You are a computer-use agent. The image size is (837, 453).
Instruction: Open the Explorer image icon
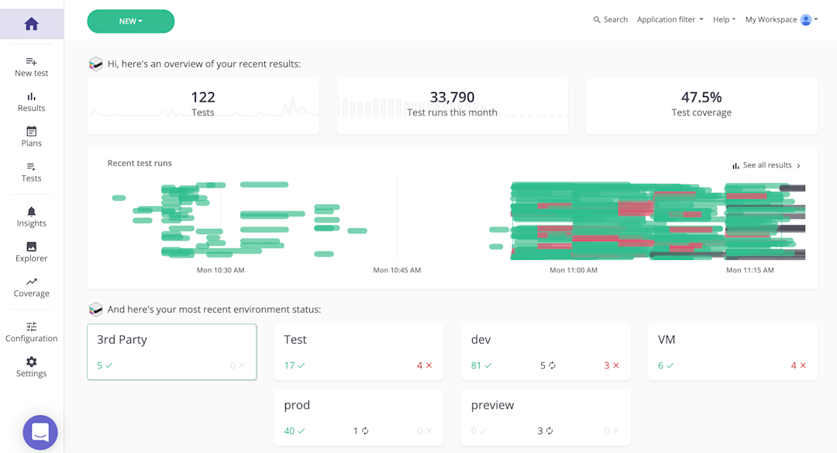coord(32,246)
